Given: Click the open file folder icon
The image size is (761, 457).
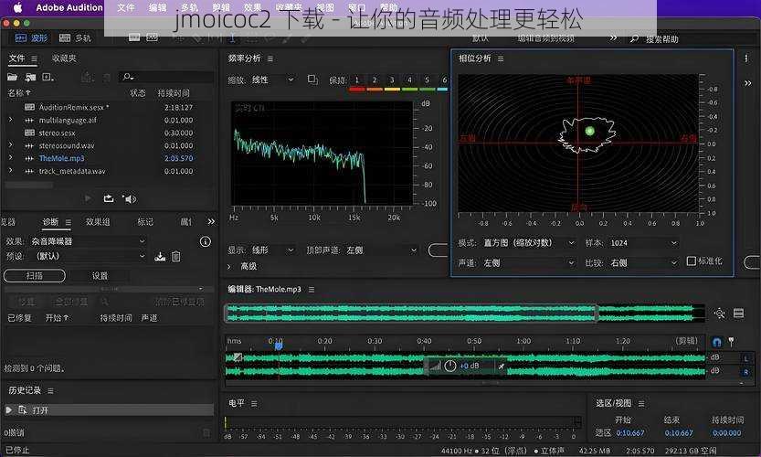Looking at the screenshot, I should tap(12, 77).
